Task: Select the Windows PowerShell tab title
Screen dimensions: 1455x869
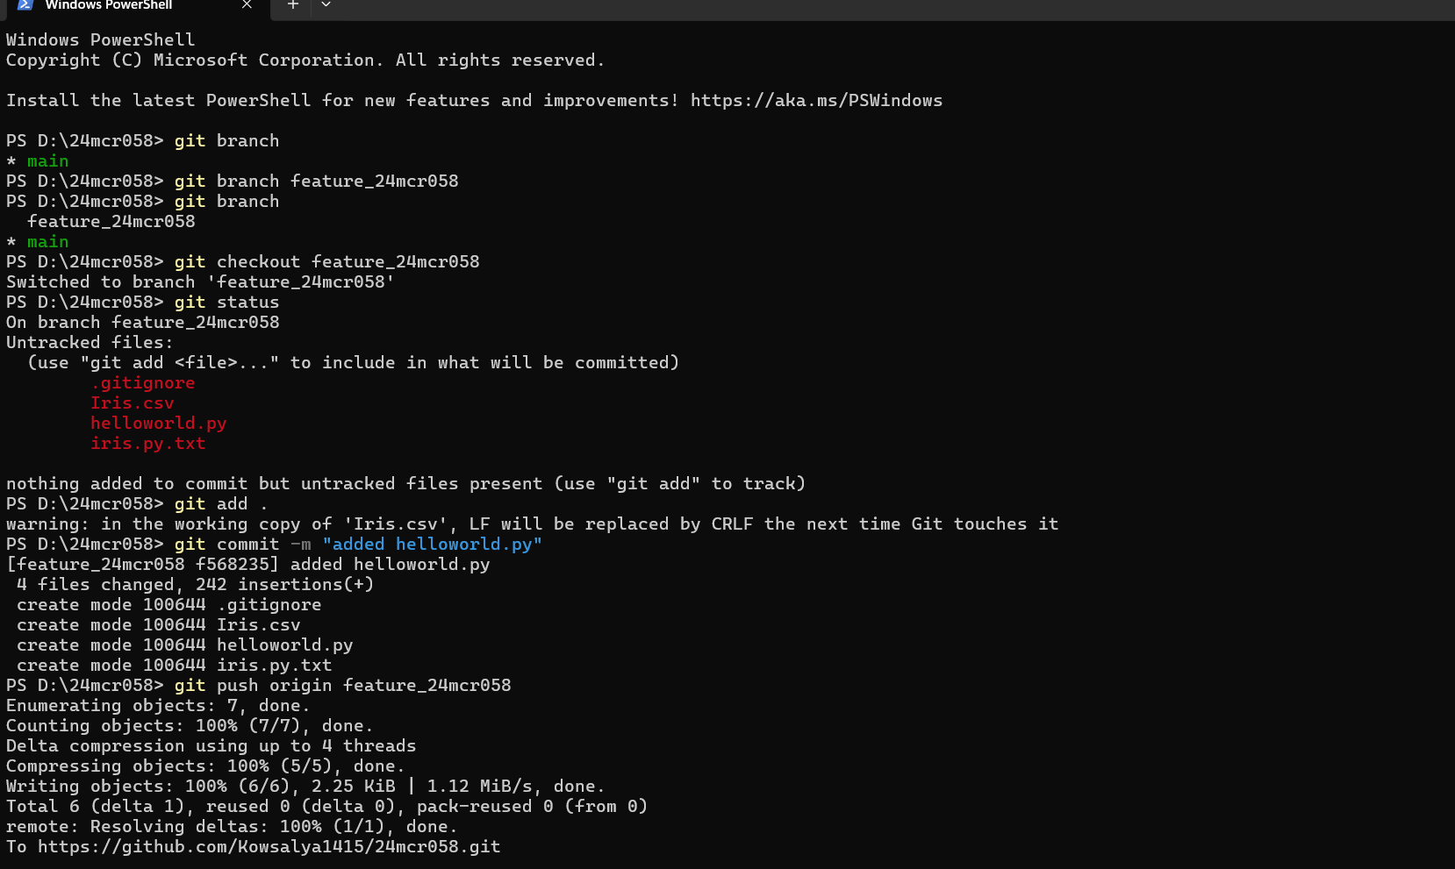Action: (x=109, y=4)
